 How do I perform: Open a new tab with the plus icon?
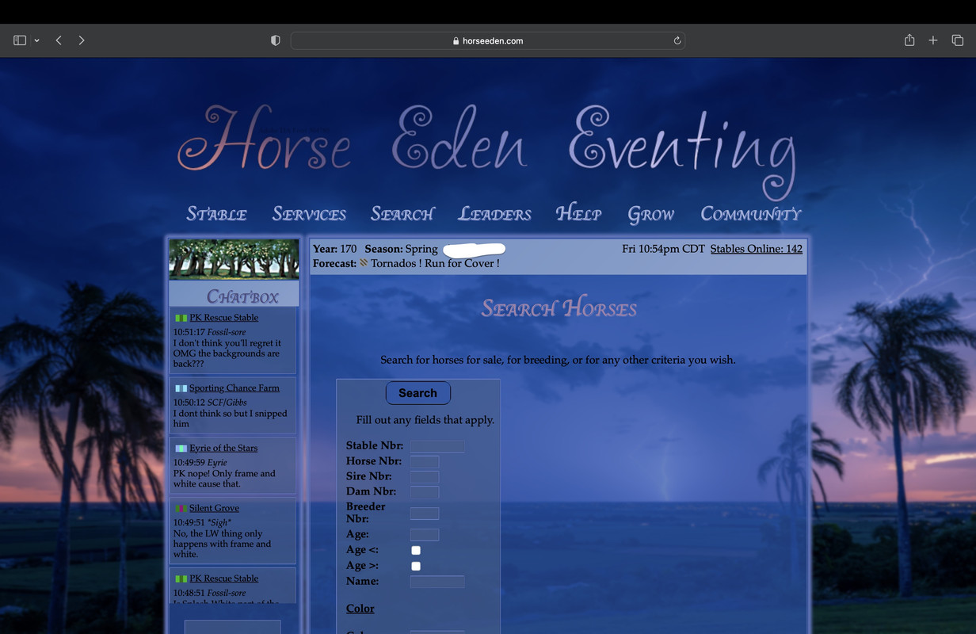(933, 40)
